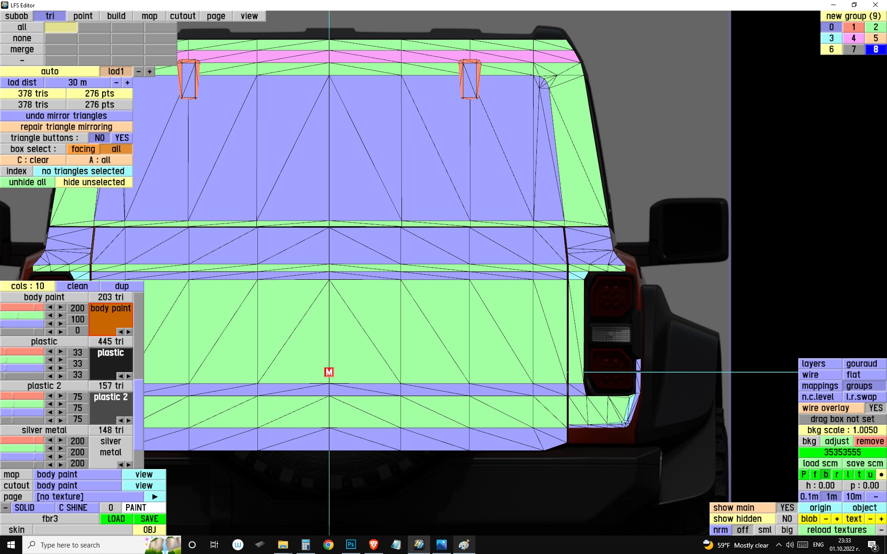
Task: Click the page texture arrow button
Action: point(155,497)
